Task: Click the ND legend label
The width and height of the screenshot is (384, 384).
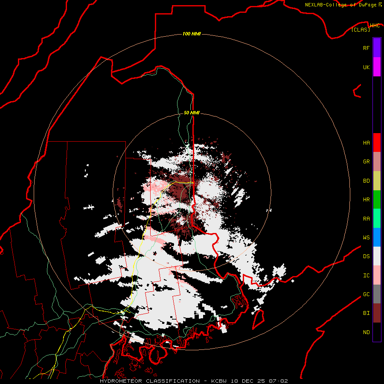Action: pyautogui.click(x=366, y=332)
